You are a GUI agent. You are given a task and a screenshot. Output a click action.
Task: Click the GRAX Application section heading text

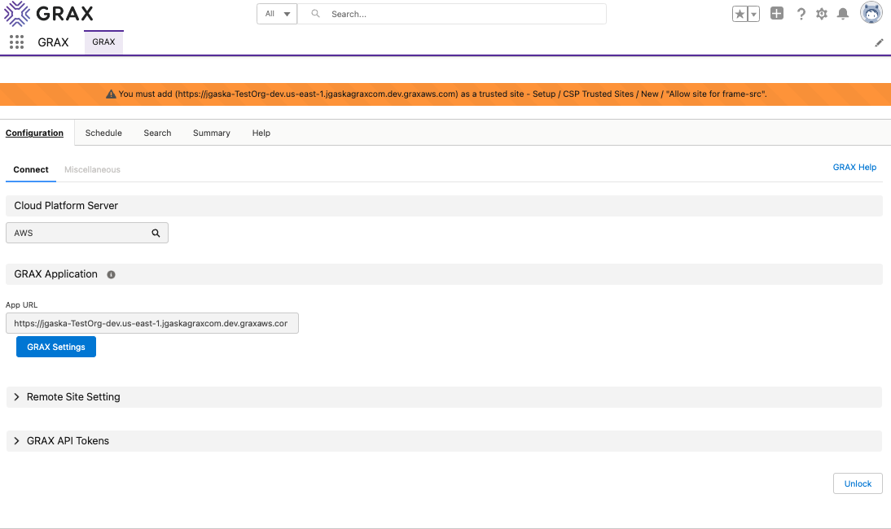point(55,274)
